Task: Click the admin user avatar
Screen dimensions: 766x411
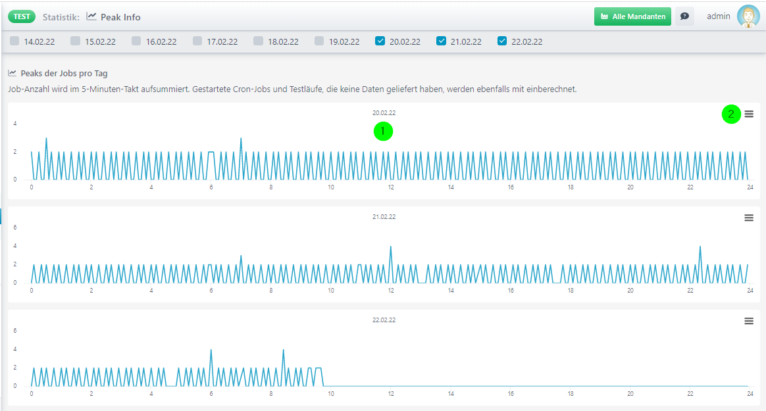Action: [x=748, y=16]
